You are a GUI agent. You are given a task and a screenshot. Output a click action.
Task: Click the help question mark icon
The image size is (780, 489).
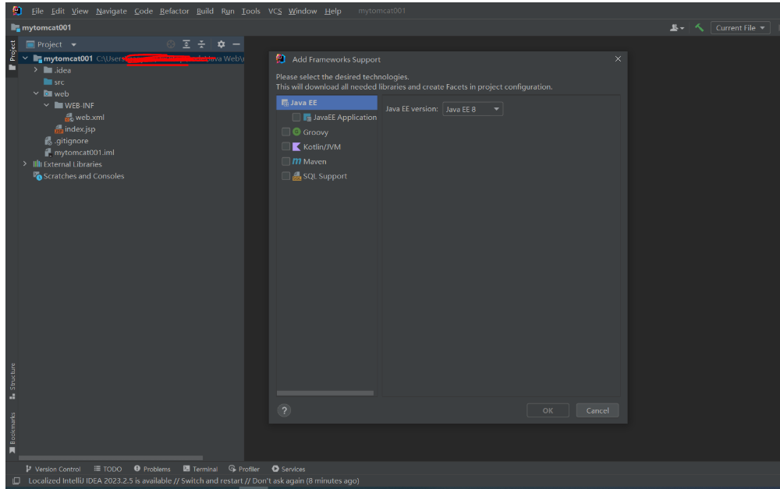284,410
